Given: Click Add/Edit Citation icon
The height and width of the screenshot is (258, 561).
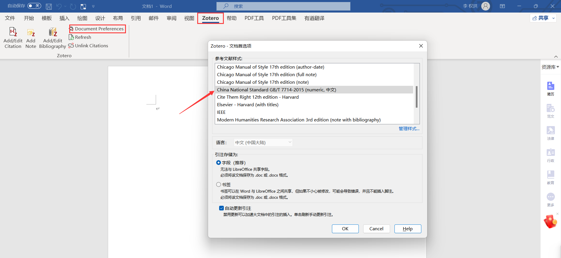Looking at the screenshot, I should 13,32.
